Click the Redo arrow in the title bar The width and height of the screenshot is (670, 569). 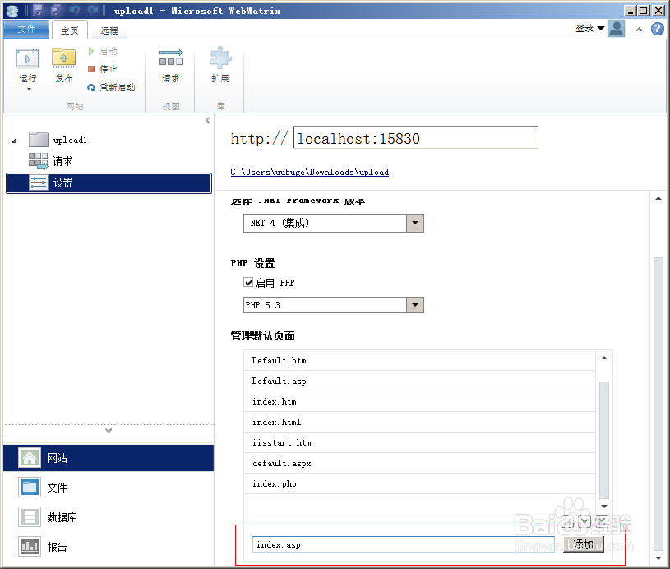click(93, 10)
